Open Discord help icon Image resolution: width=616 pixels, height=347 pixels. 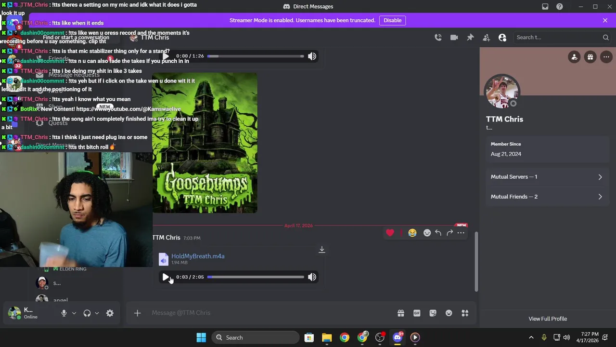(x=559, y=6)
